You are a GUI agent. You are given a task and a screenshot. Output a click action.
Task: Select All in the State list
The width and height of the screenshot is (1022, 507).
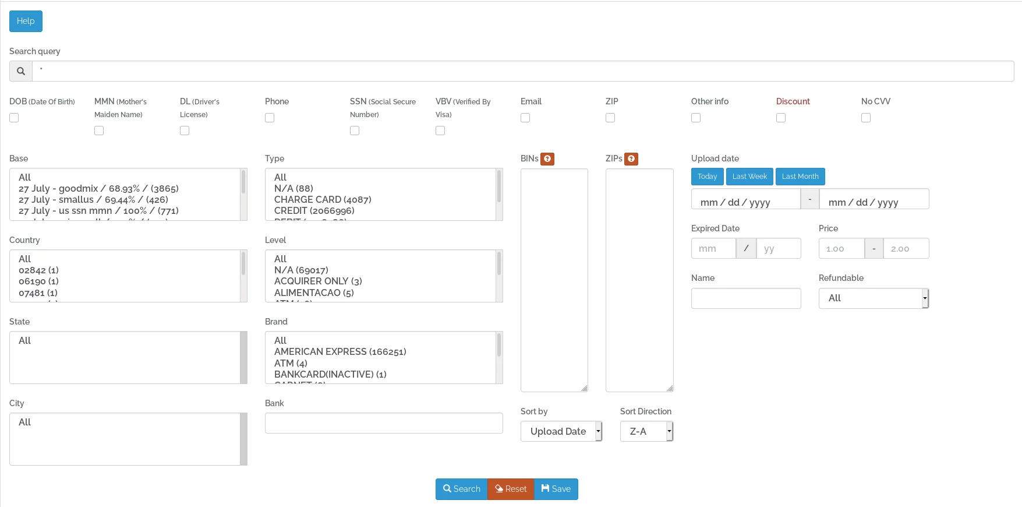tap(125, 340)
